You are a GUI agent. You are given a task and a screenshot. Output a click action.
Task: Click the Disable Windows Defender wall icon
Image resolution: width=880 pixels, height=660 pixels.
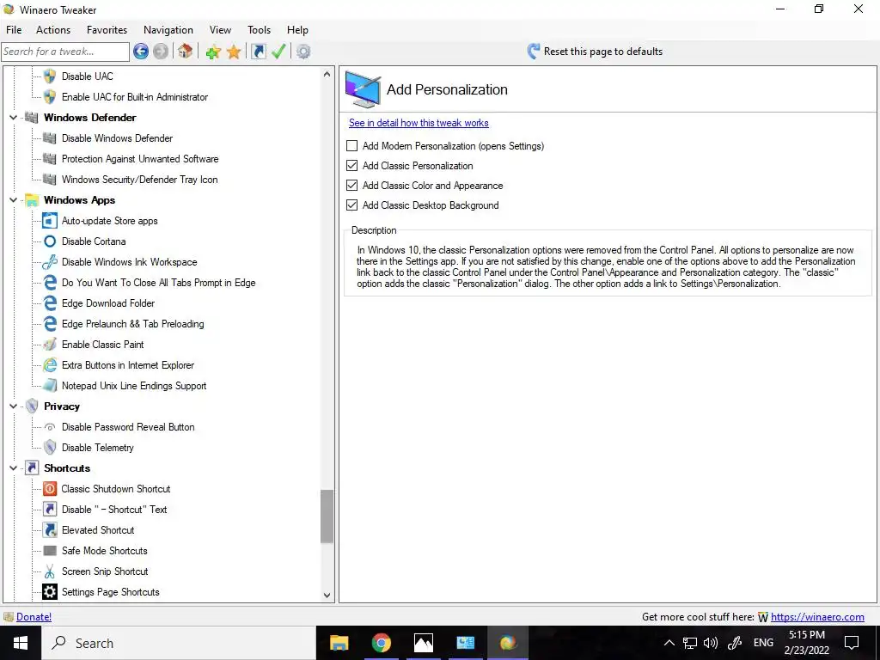[x=50, y=138]
